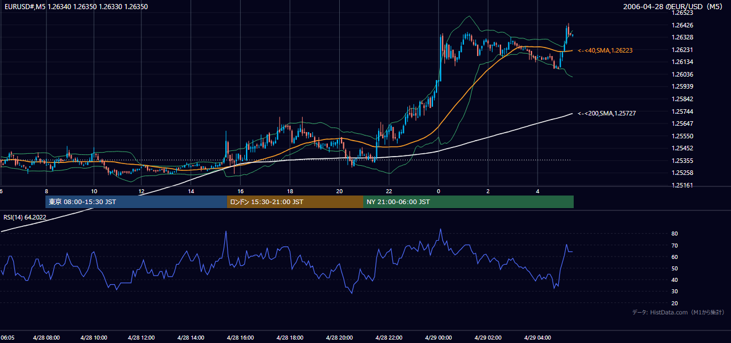
Task: Click the 4/28 20:00 time axis label
Action: point(339,338)
